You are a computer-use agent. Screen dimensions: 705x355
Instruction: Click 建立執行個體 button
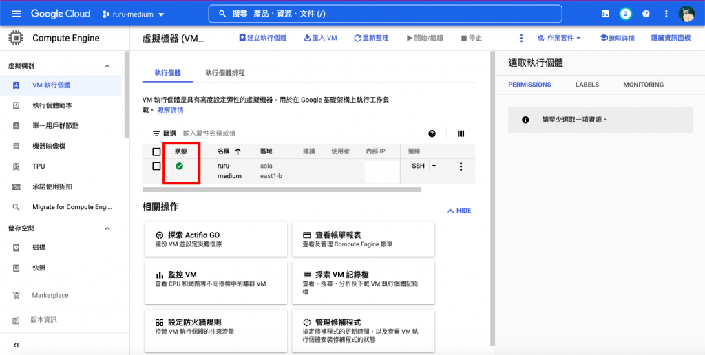tap(262, 39)
